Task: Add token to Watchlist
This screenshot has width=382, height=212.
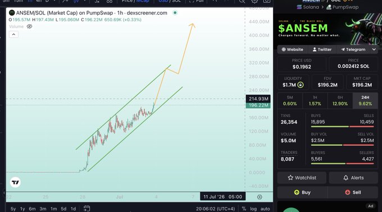Action: tap(302, 178)
